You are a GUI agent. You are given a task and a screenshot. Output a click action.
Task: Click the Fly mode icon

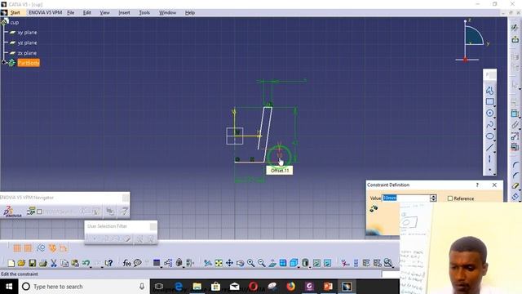208,263
